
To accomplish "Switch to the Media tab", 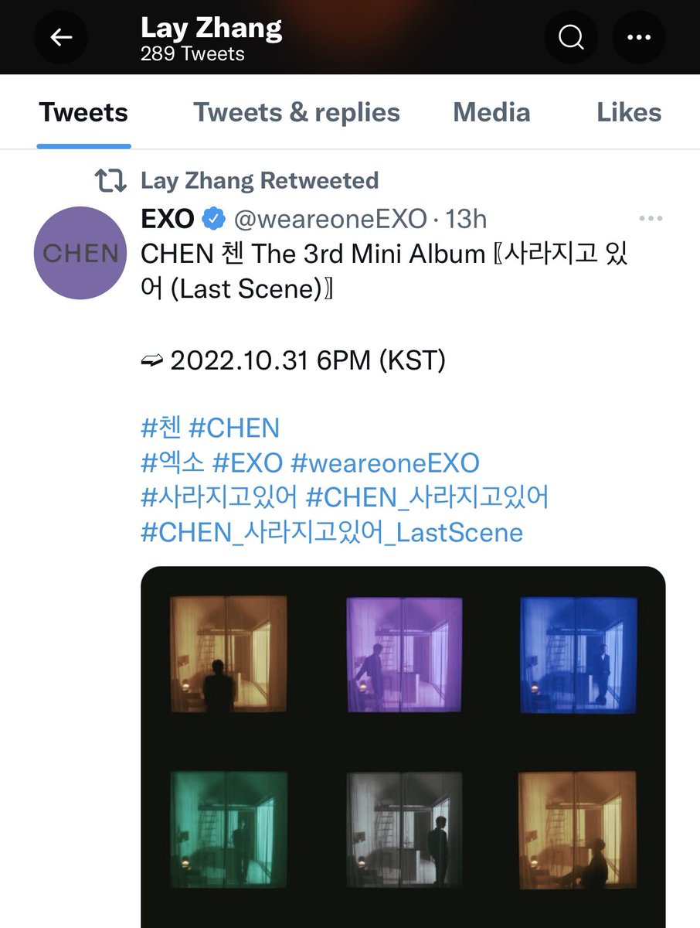I will point(491,113).
